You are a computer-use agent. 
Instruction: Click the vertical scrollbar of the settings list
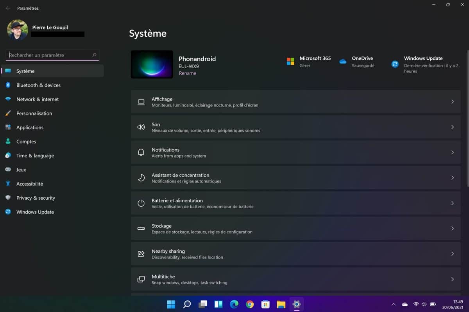(467, 119)
